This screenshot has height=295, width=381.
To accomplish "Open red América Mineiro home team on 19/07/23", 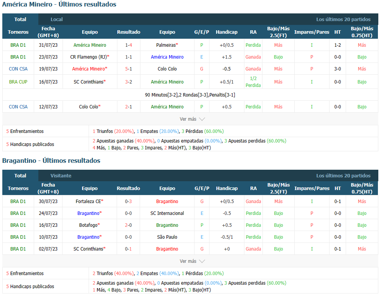I will [x=89, y=69].
